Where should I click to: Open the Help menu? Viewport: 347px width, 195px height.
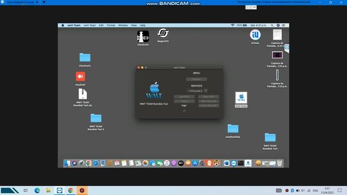coord(143,25)
